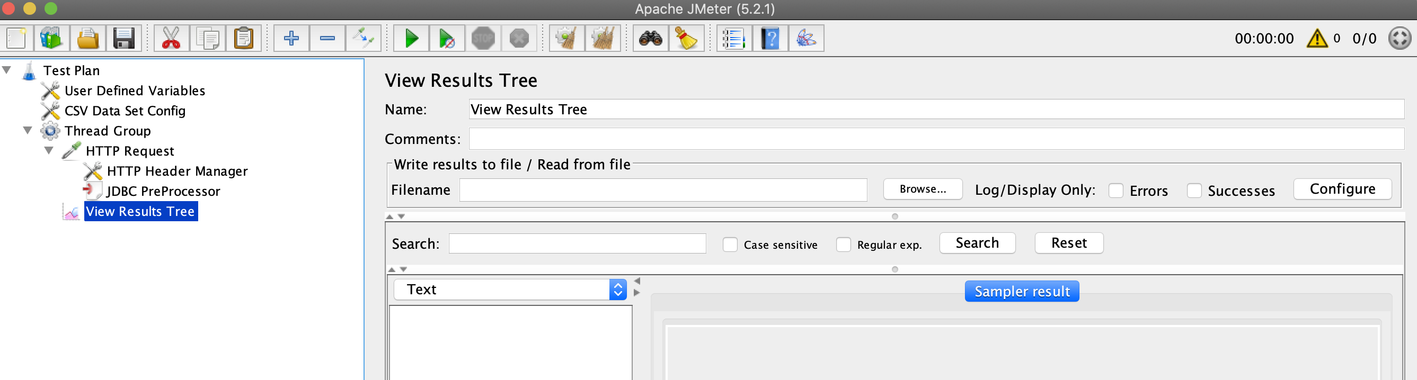The height and width of the screenshot is (380, 1417).
Task: Save the test plan with floppy icon
Action: pos(124,39)
